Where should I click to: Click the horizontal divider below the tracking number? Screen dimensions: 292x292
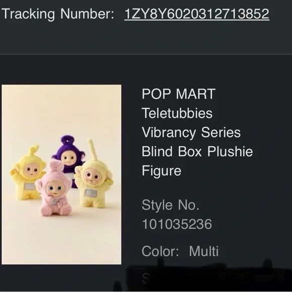(146, 54)
